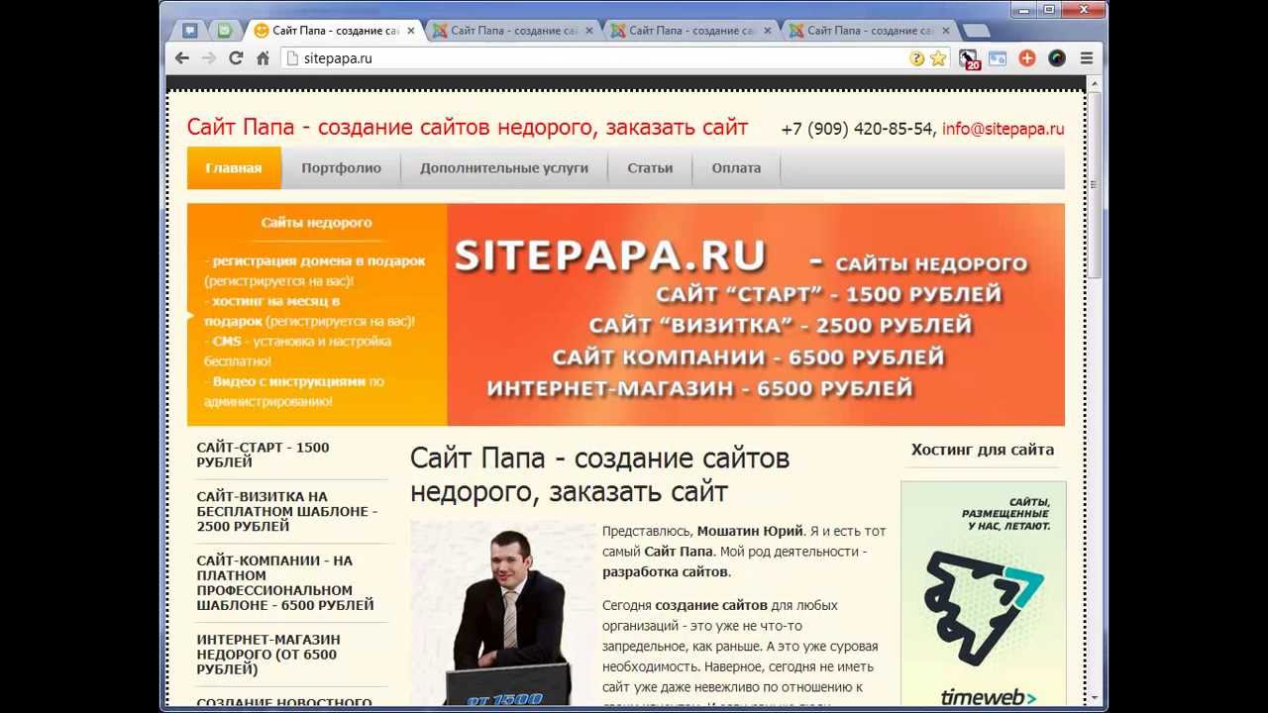Click the phone number +7 (909) 420-85-54

857,129
